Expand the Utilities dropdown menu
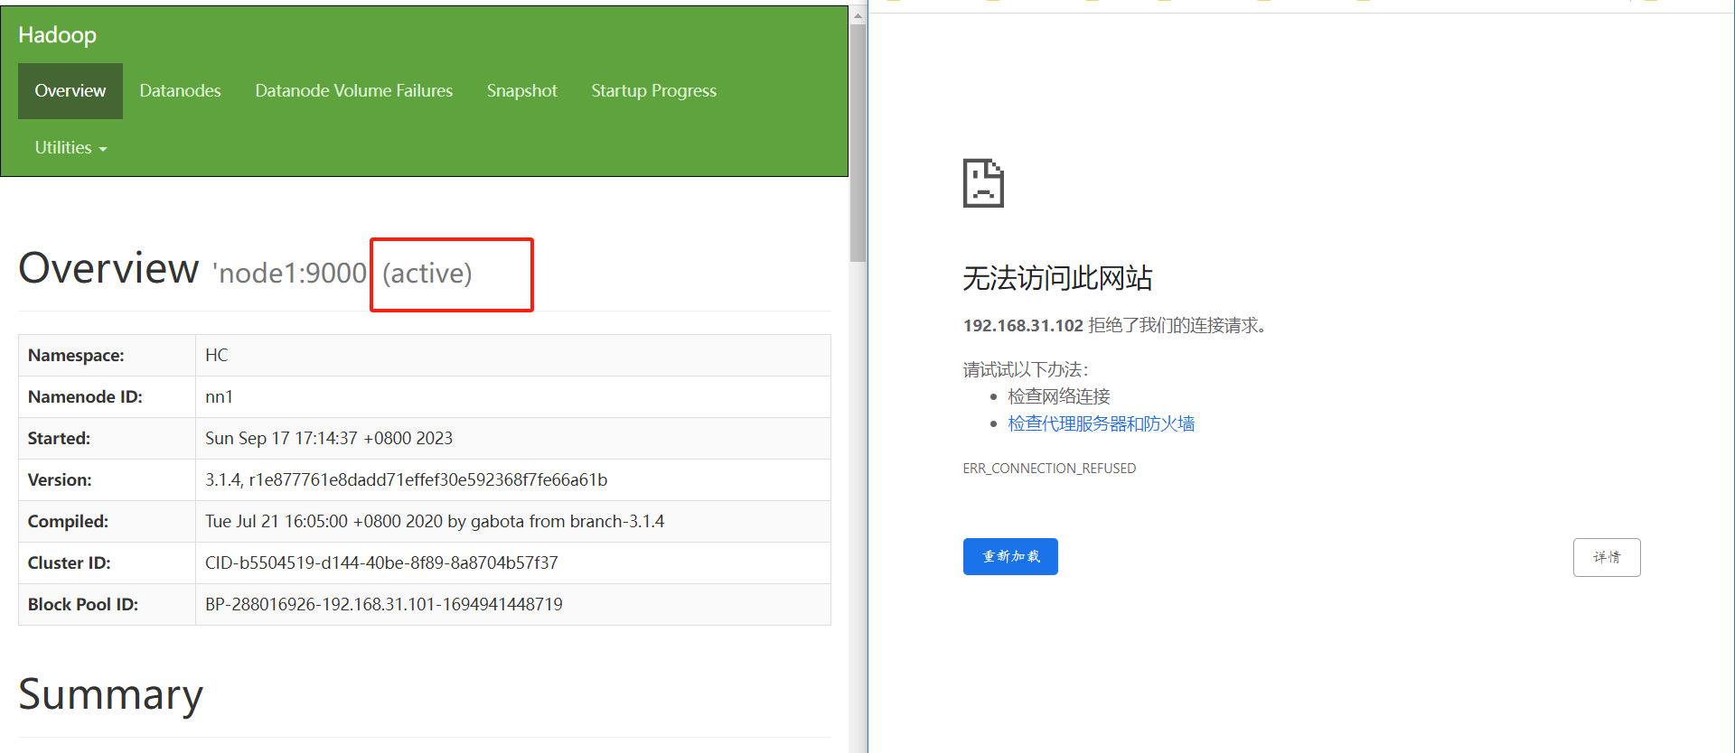1735x753 pixels. tap(70, 147)
